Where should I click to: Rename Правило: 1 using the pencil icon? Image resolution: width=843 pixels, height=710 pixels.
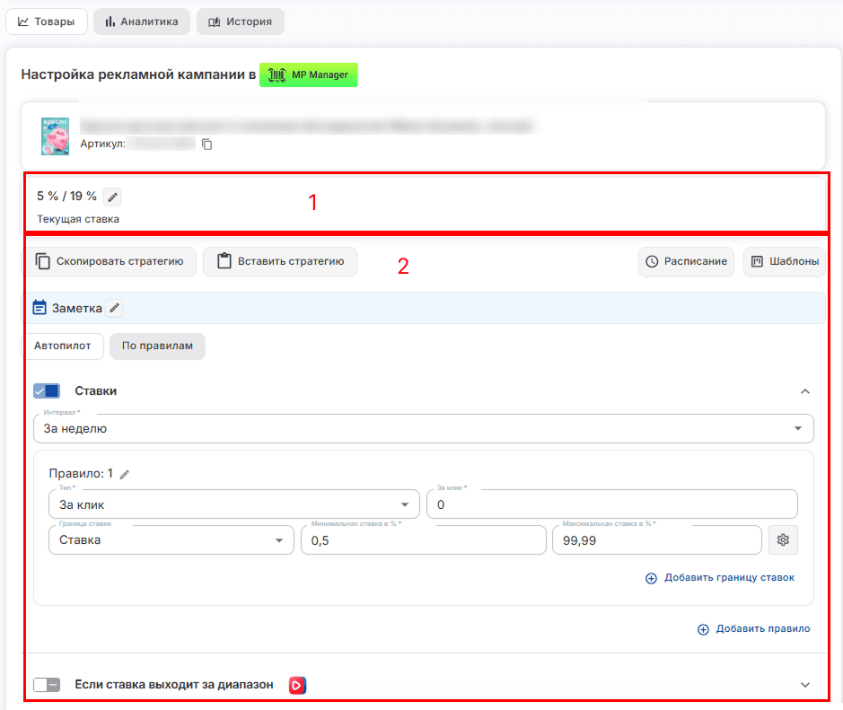[124, 474]
